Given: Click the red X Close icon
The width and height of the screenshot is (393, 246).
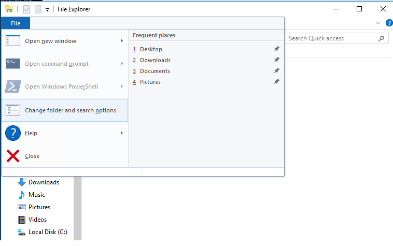Looking at the screenshot, I should 13,156.
